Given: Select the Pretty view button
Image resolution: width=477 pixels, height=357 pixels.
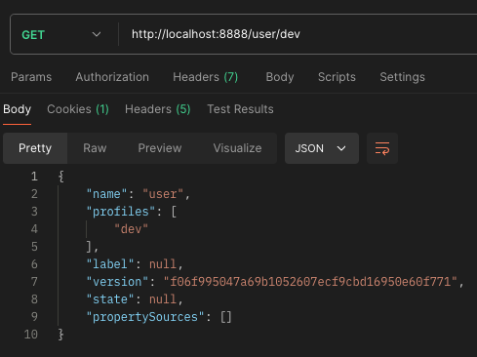Looking at the screenshot, I should pyautogui.click(x=35, y=148).
